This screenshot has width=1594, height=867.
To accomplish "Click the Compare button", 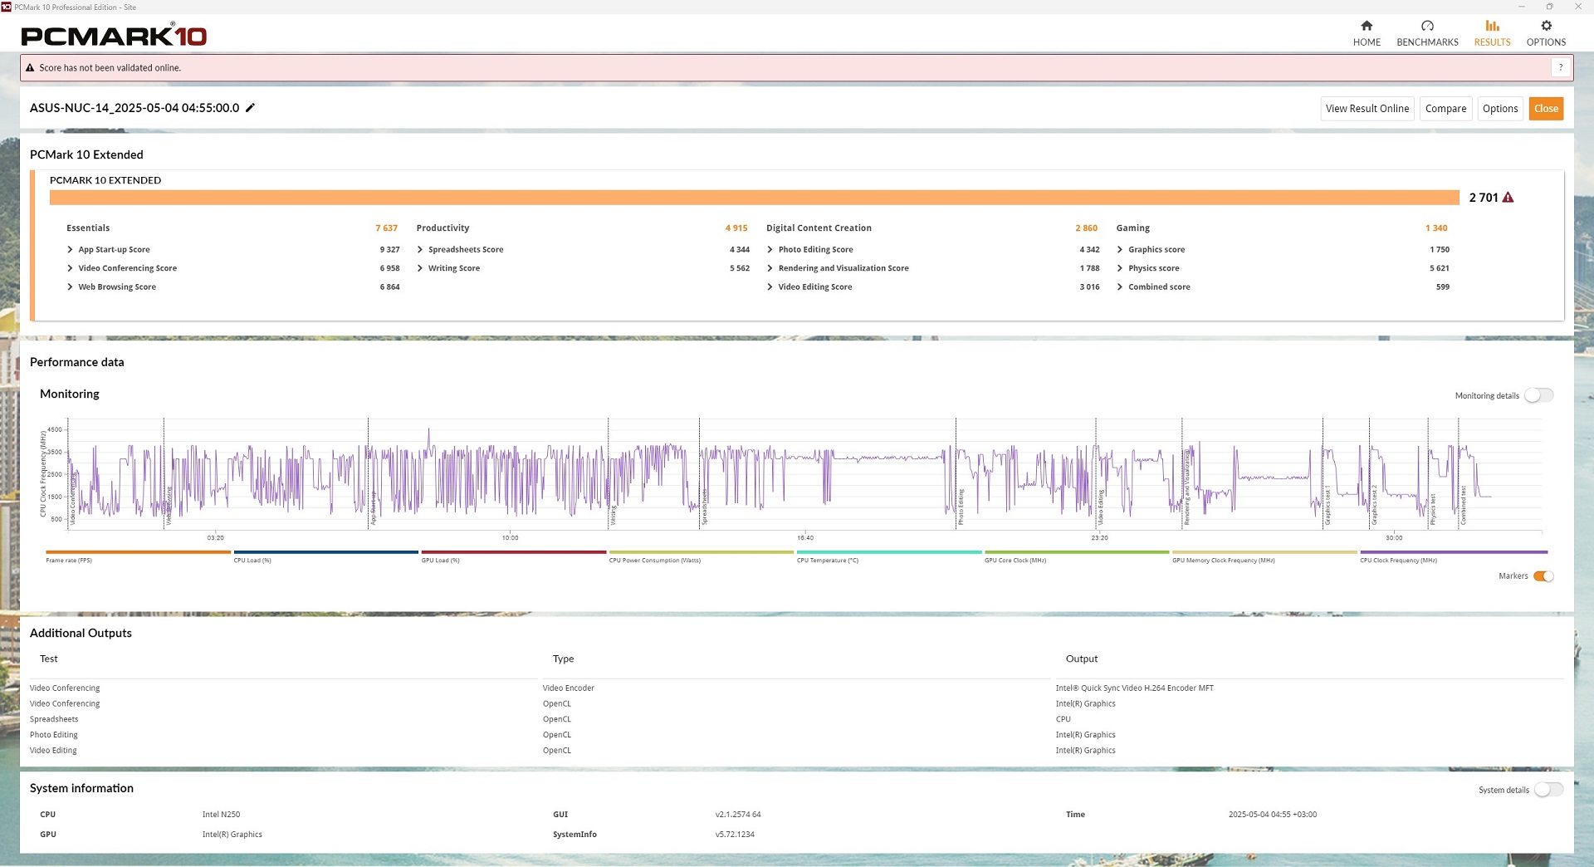I will point(1445,109).
